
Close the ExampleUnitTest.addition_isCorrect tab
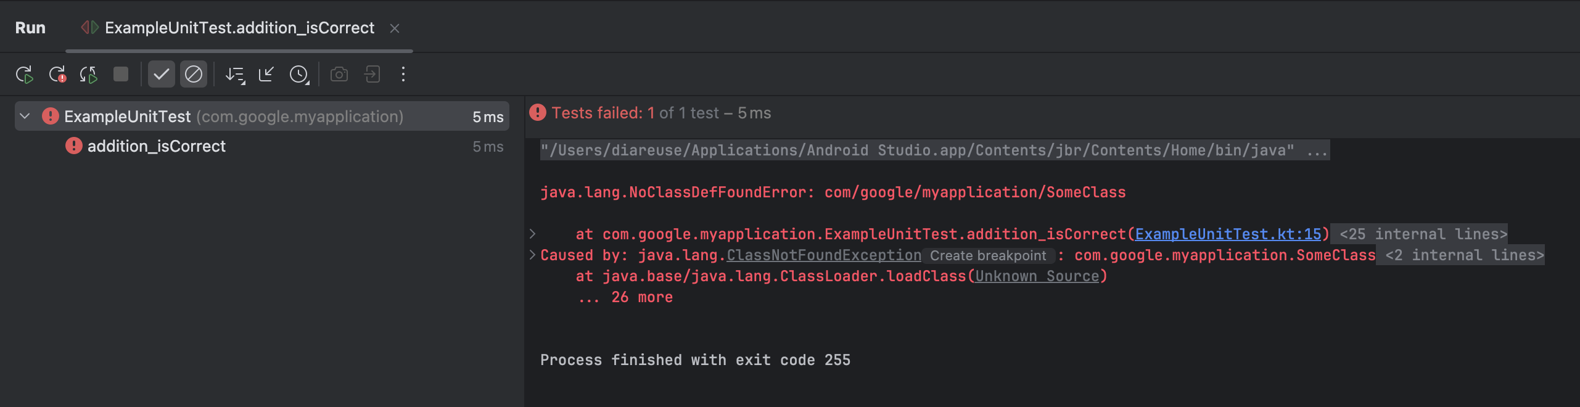click(x=395, y=28)
